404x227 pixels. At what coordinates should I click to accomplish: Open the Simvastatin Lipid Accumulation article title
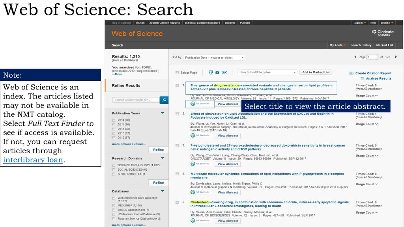pos(262,115)
